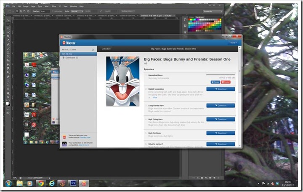Open Google Chrome from the taskbar
This screenshot has width=303, height=192.
(x=40, y=183)
